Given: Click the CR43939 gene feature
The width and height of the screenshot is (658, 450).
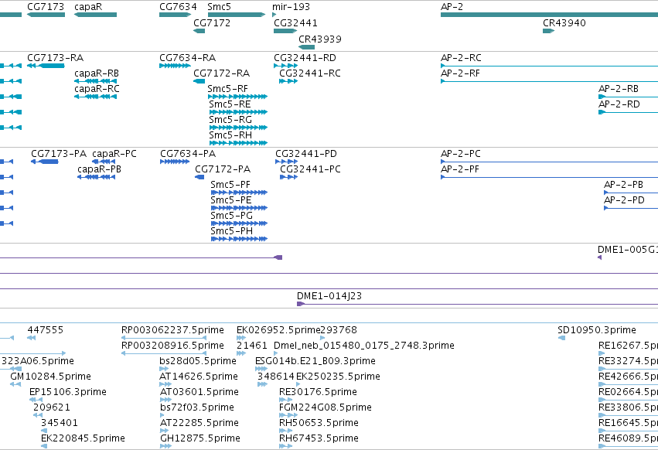Looking at the screenshot, I should click(306, 47).
